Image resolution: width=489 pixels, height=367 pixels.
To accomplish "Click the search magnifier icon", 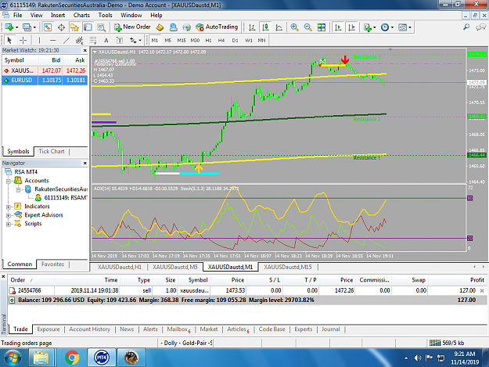I will point(466,27).
